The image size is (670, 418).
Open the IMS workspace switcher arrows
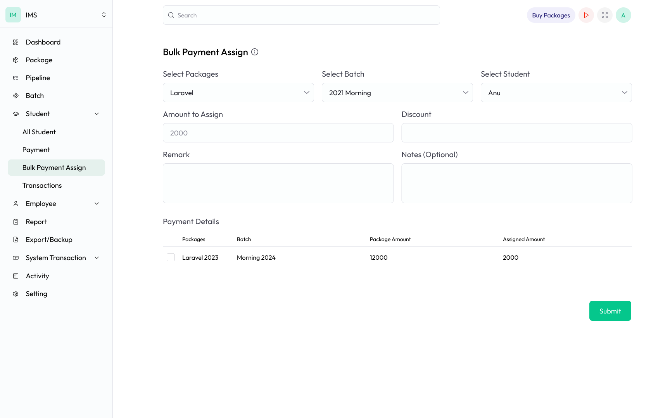(x=104, y=15)
